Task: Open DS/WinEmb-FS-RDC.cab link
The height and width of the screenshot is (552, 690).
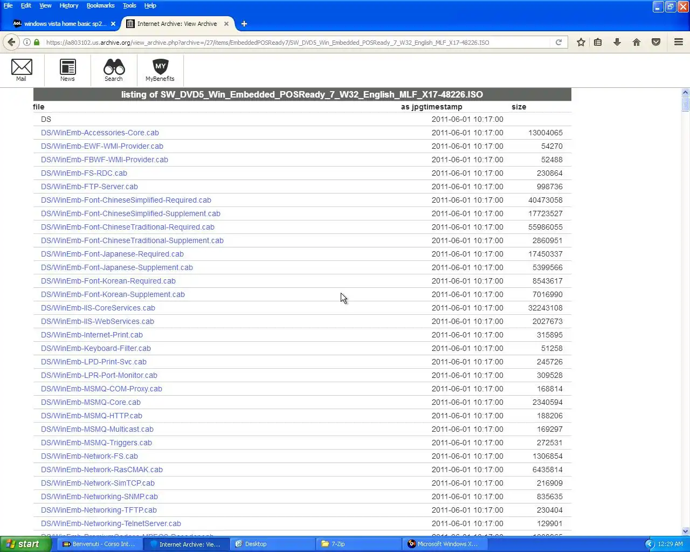Action: coord(84,173)
